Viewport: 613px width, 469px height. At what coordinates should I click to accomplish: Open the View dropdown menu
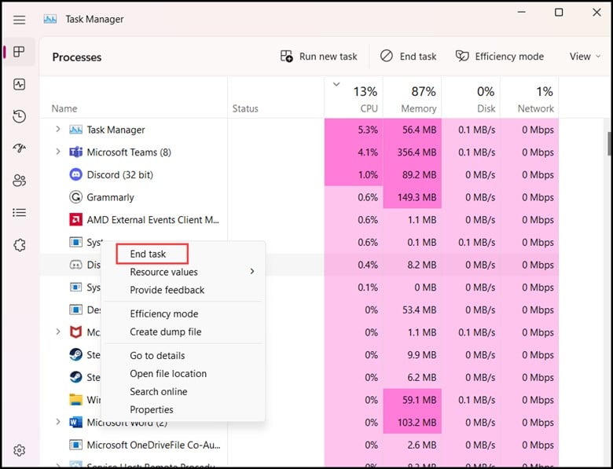(x=585, y=57)
